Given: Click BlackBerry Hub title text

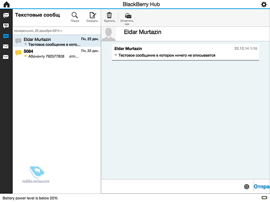Looking at the screenshot, I should pyautogui.click(x=141, y=4).
